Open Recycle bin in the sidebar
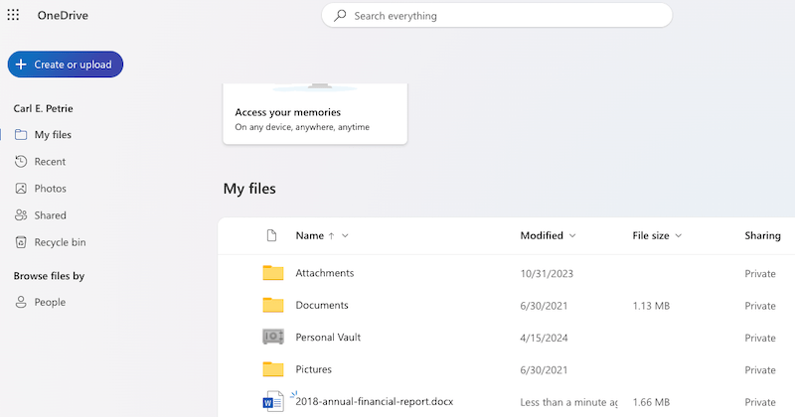Screen dimensions: 795x417 [x=60, y=242]
